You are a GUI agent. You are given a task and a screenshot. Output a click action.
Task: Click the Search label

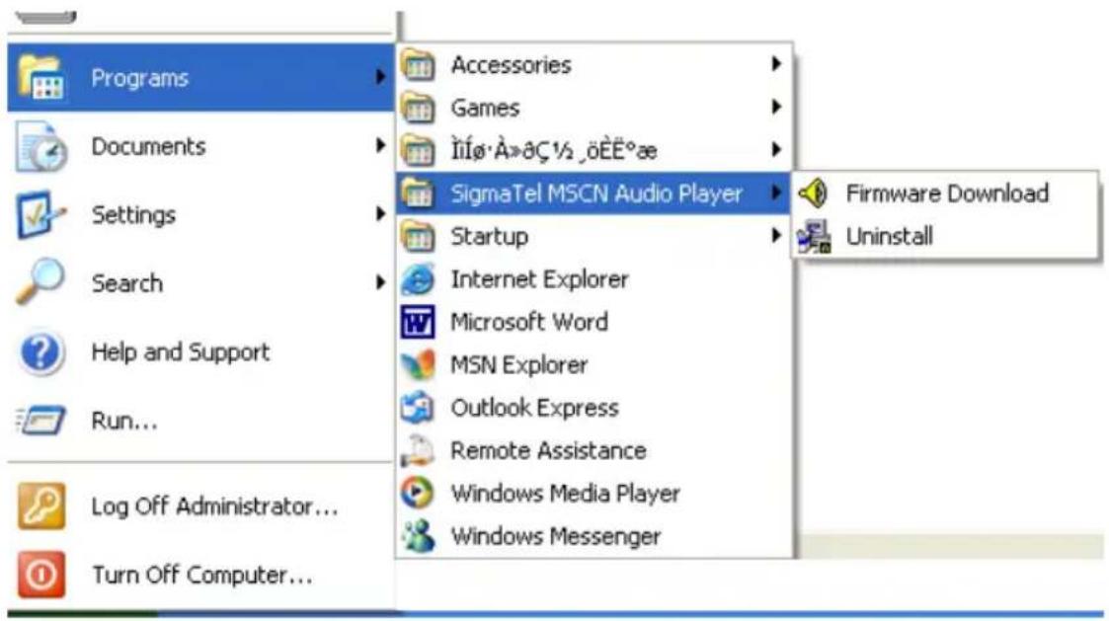click(x=127, y=283)
